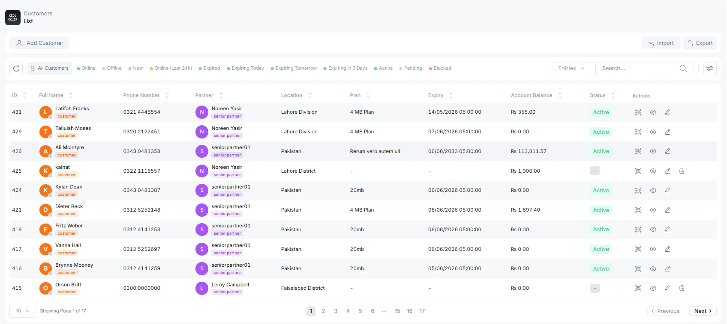The image size is (727, 324).
Task: View Brynne Mooney using eye icon
Action: coord(653,269)
